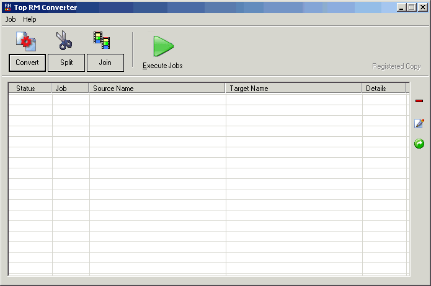Click the Execute Jobs label
This screenshot has width=431, height=286.
[162, 66]
